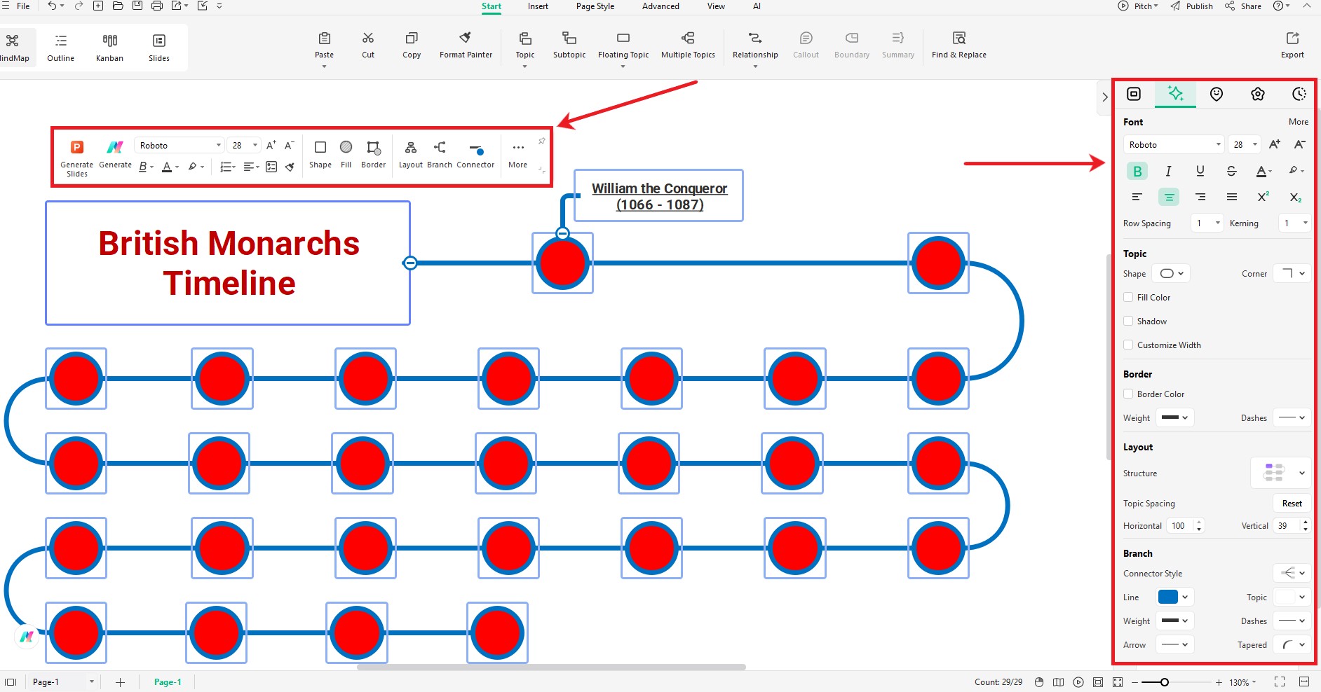Viewport: 1321px width, 692px height.
Task: Click the Share button
Action: 1242,6
